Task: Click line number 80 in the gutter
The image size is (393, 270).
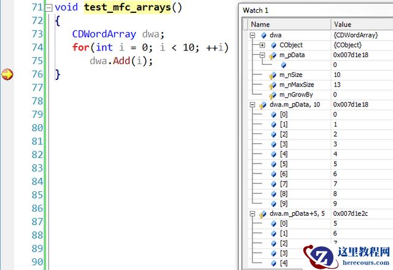Action: pos(37,128)
